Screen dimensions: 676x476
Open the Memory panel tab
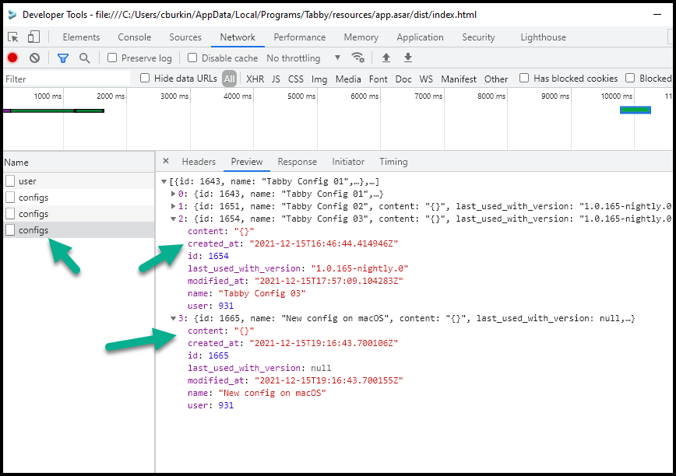coord(361,37)
